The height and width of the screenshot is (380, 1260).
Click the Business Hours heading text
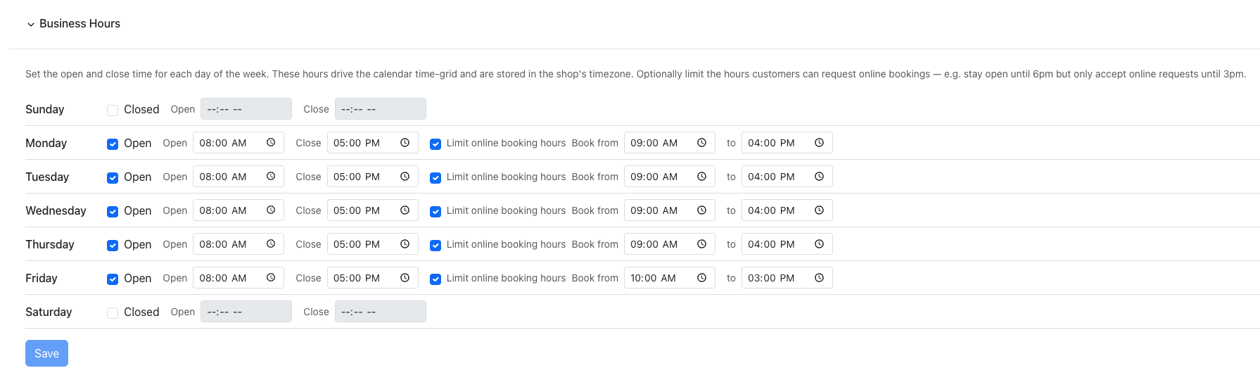[79, 23]
